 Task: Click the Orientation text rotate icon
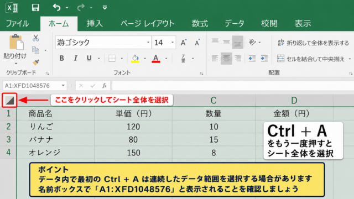pyautogui.click(x=252, y=42)
